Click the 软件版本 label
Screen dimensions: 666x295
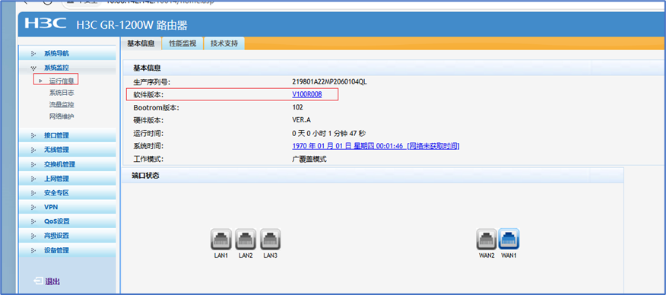(x=148, y=94)
